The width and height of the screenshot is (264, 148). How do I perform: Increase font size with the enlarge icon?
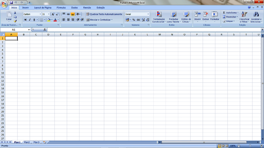53,14
